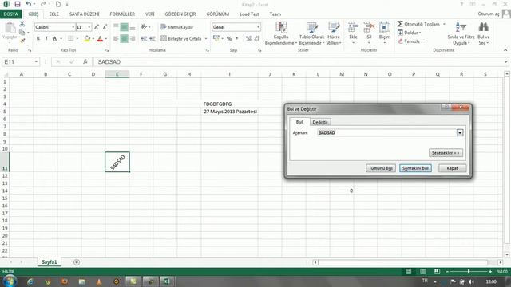Expand the Doldur fill dropdown
The image size is (511, 287).
tap(420, 33)
